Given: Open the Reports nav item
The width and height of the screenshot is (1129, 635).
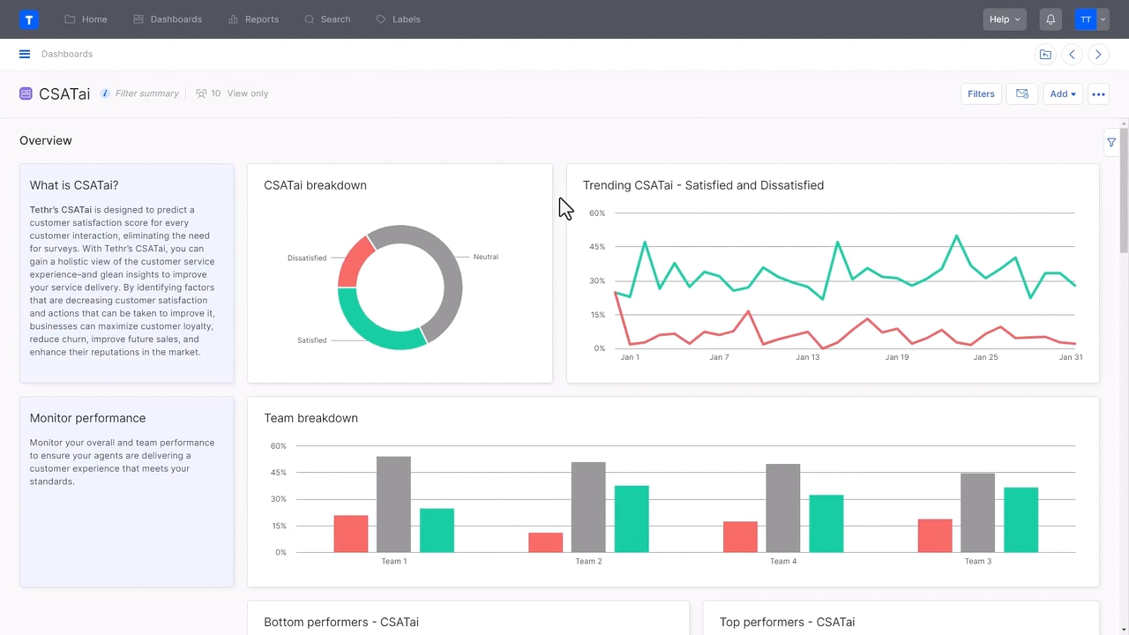Looking at the screenshot, I should click(x=254, y=19).
